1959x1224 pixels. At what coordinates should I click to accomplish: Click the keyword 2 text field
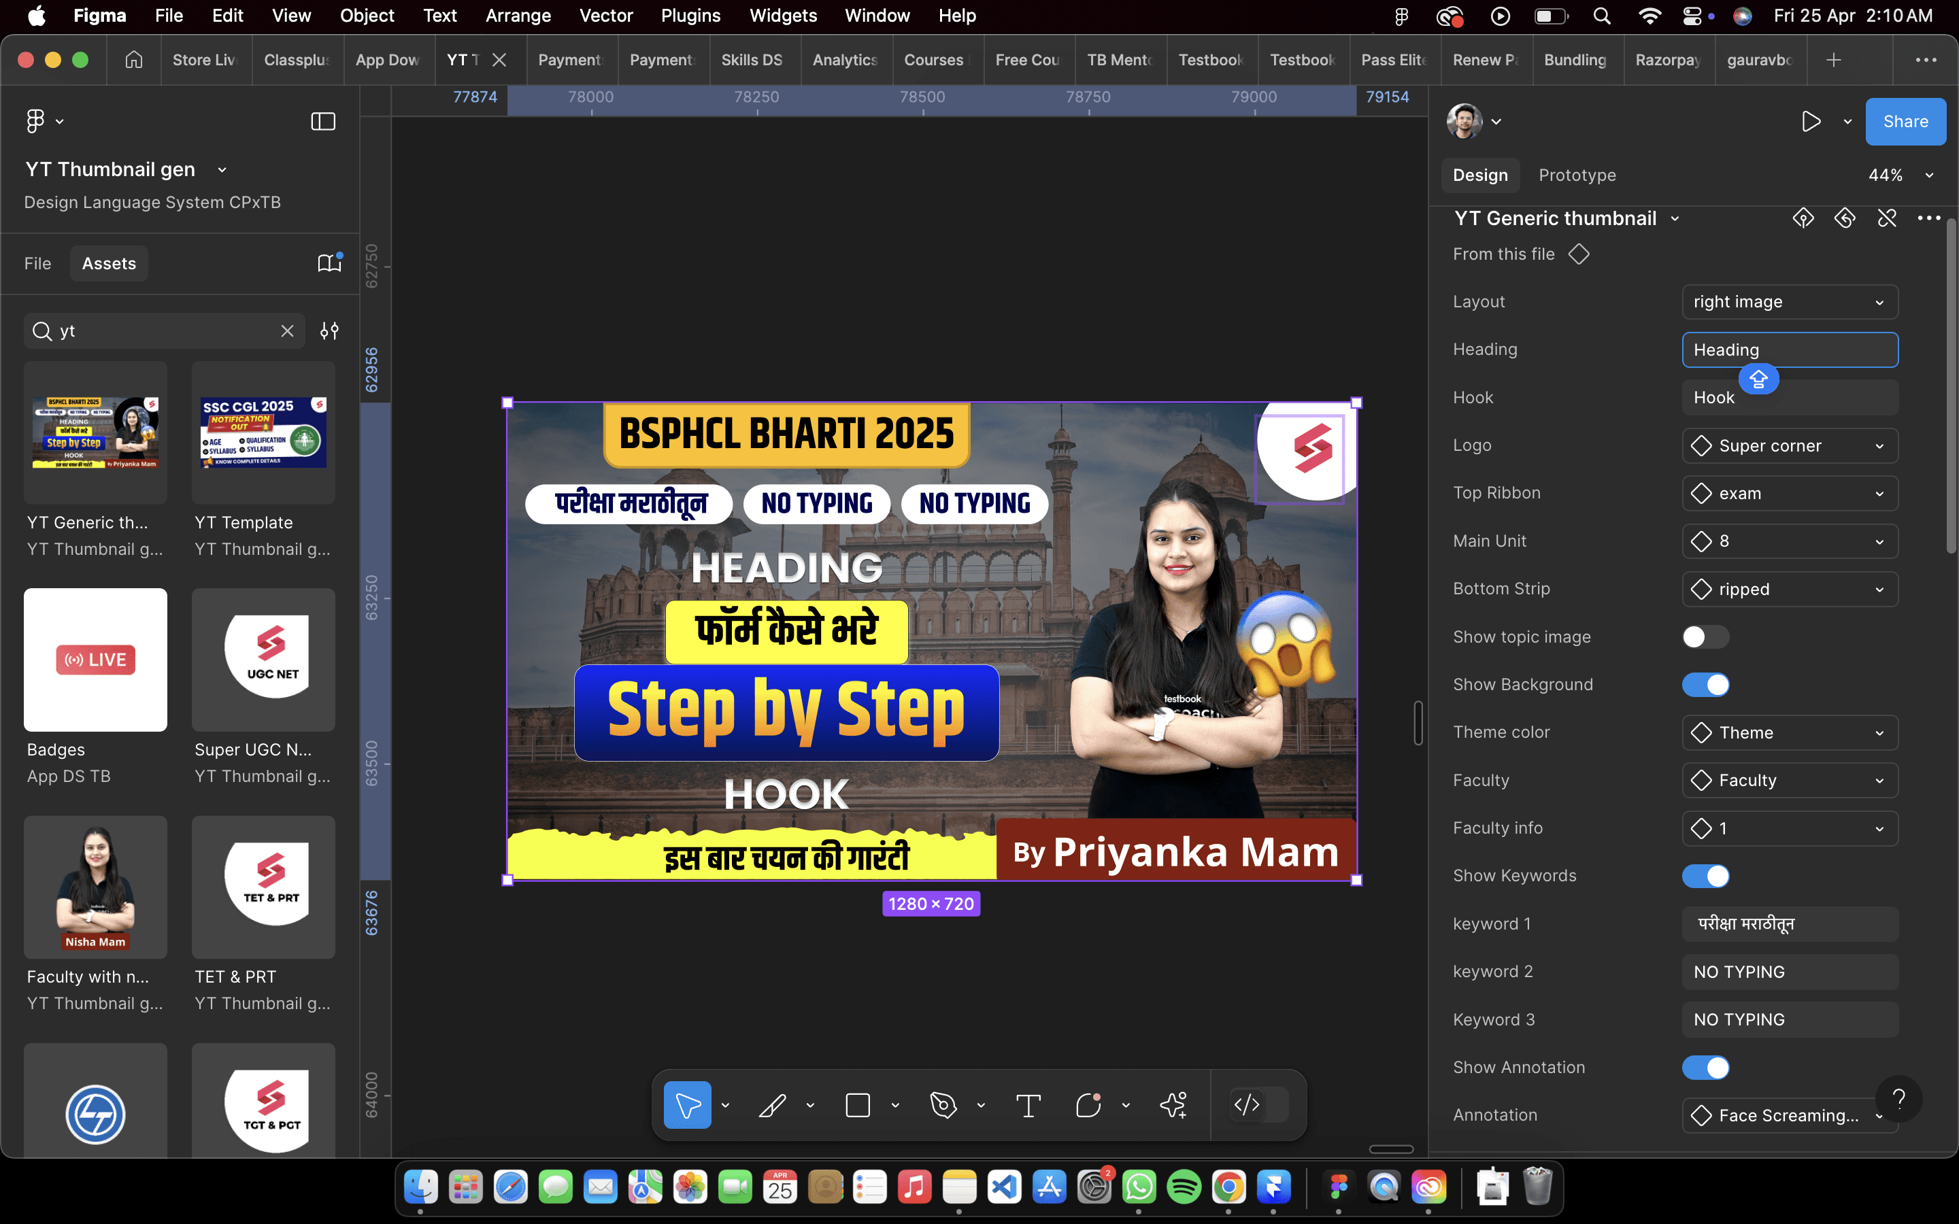[1789, 972]
